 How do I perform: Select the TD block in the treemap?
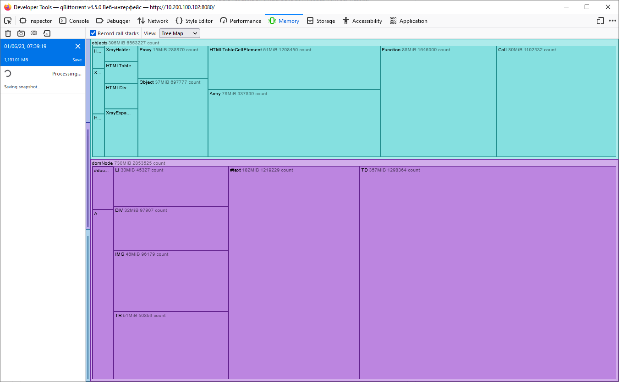click(x=488, y=272)
